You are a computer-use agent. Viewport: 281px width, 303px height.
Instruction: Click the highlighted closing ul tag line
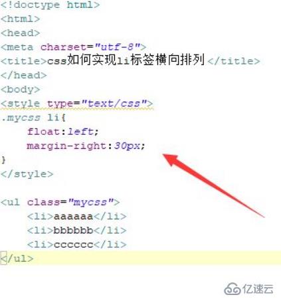140,258
